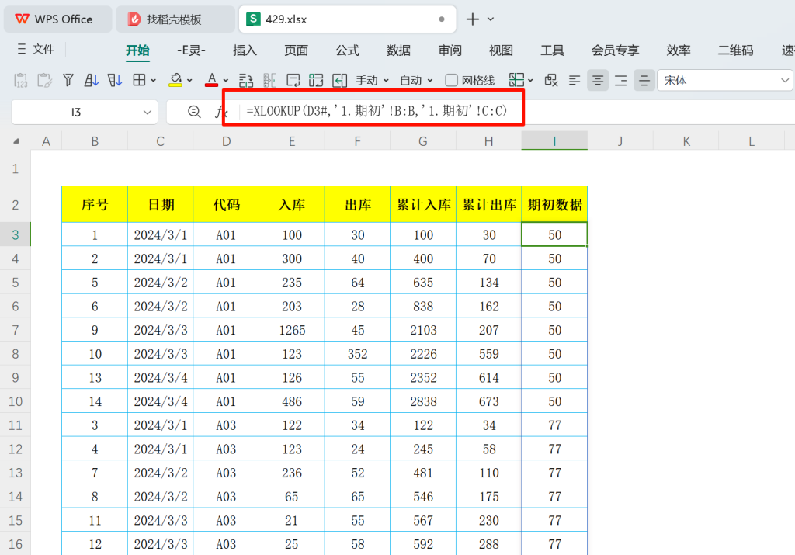Viewport: 795px width, 555px height.
Task: Toggle vertical center alignment button
Action: click(644, 80)
